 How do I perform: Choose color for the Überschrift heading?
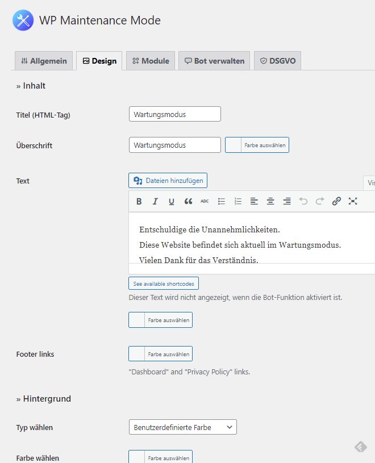pos(257,145)
